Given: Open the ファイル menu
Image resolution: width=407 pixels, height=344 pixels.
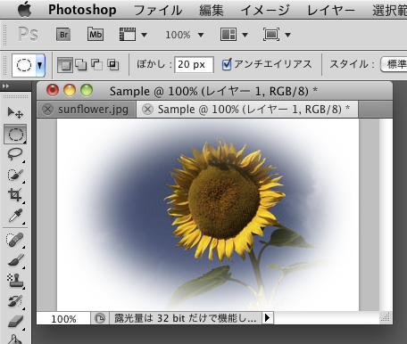Looking at the screenshot, I should (x=158, y=11).
